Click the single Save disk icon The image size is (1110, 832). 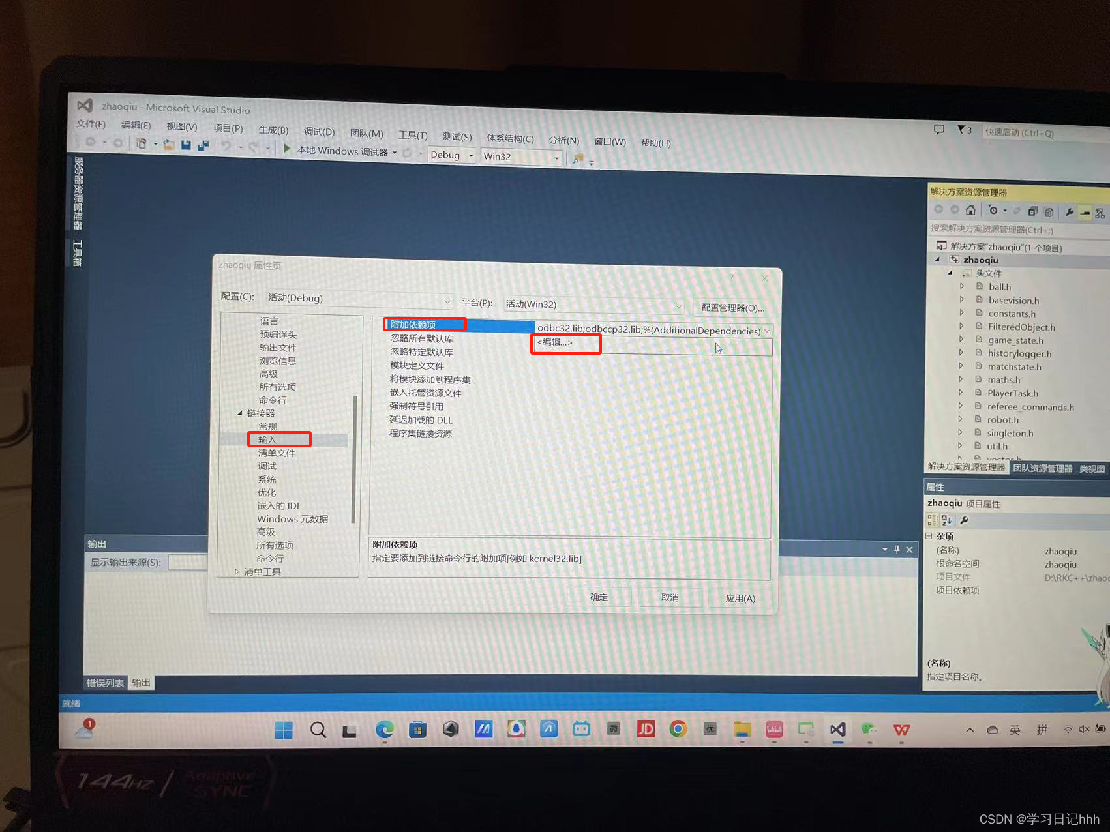click(x=186, y=145)
